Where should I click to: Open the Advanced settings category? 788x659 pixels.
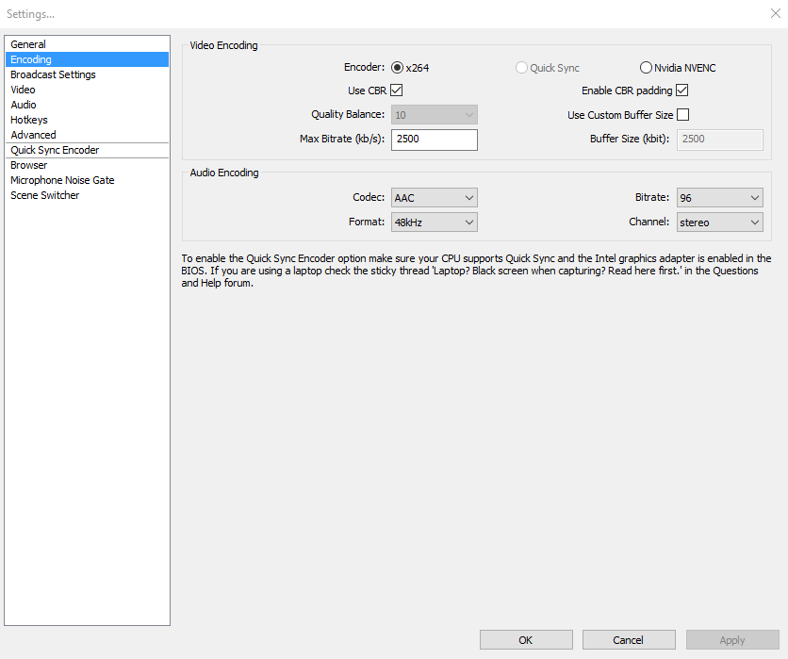click(x=87, y=135)
